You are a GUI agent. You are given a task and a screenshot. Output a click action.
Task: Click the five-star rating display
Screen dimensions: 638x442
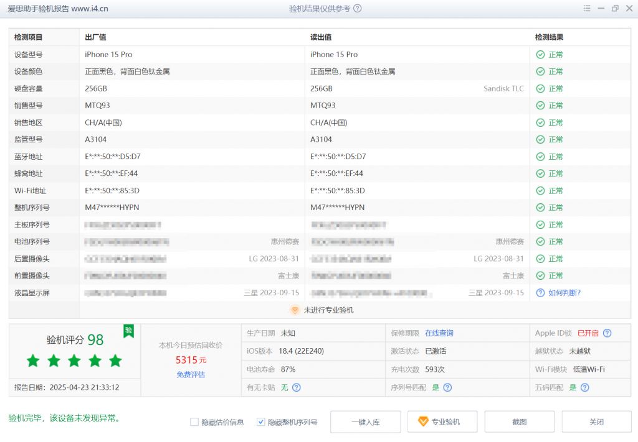click(x=74, y=361)
